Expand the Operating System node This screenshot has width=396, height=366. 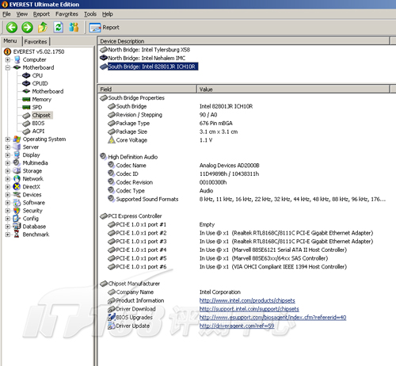8,139
